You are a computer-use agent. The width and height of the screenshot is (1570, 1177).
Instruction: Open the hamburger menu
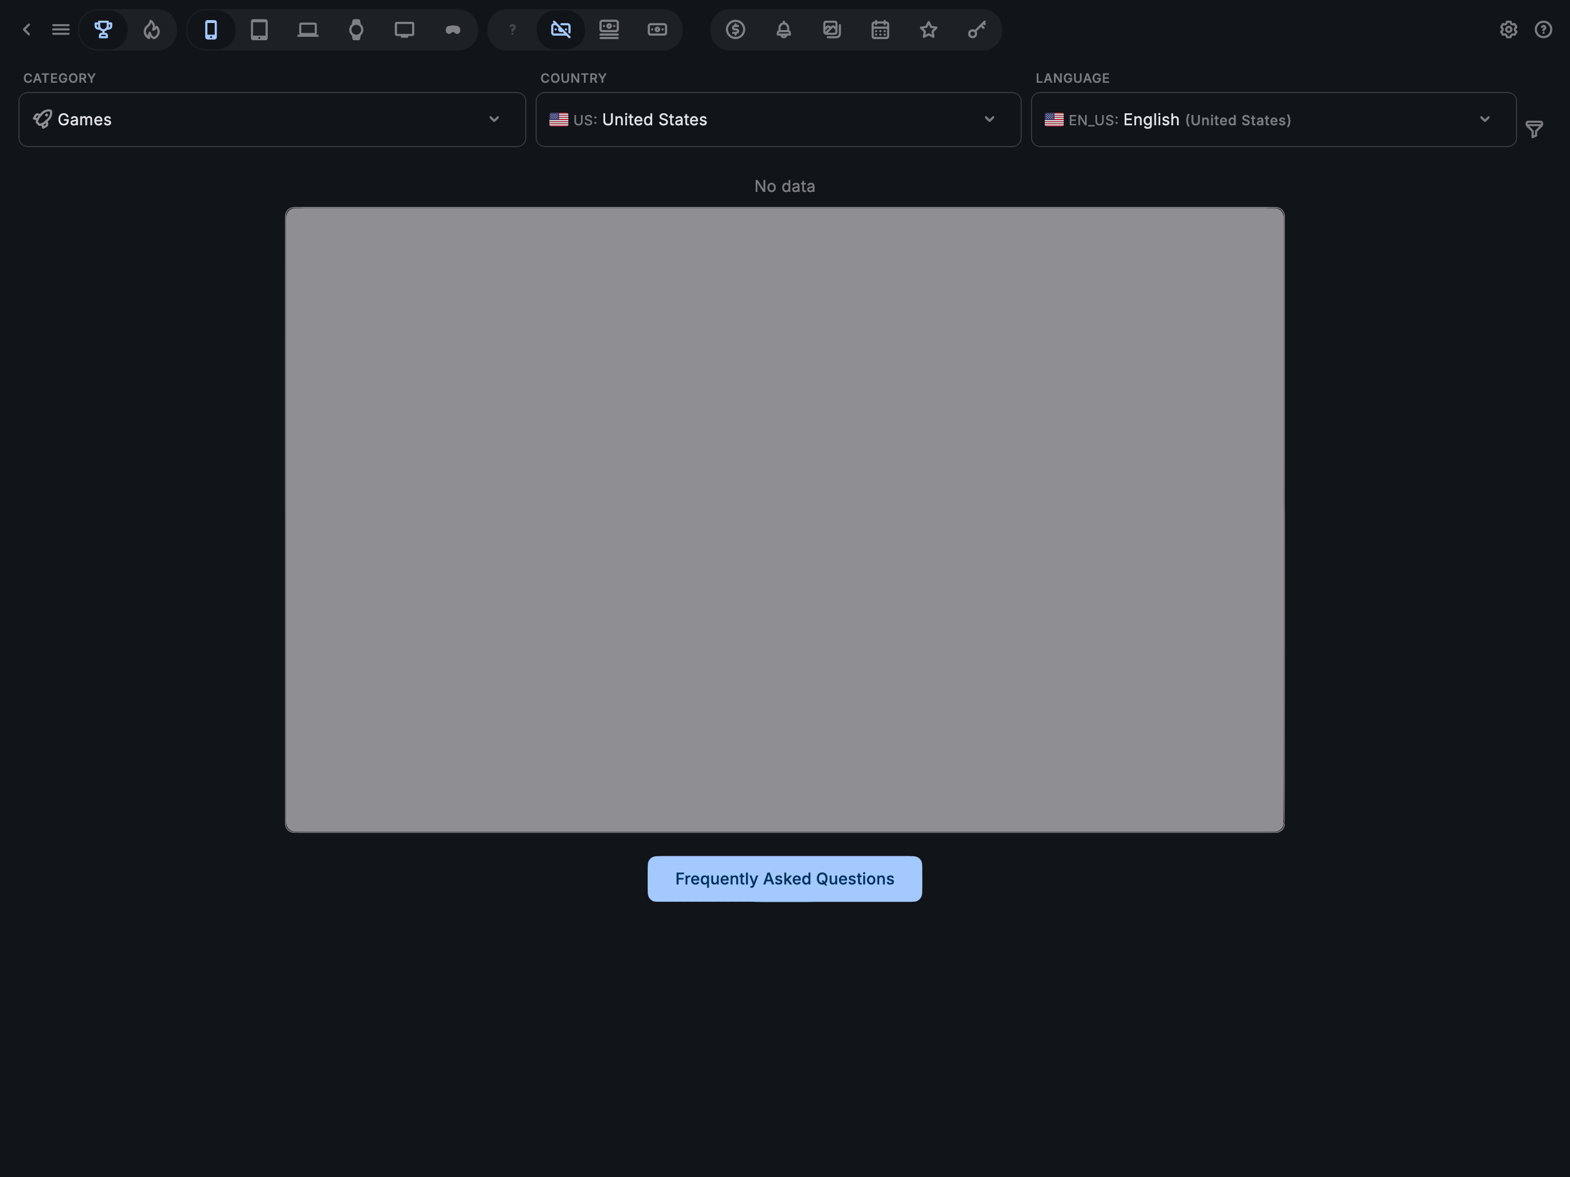coord(60,29)
